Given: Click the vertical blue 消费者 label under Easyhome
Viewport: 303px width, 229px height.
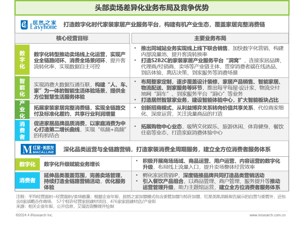Looking at the screenshot, I should (x=22, y=130).
